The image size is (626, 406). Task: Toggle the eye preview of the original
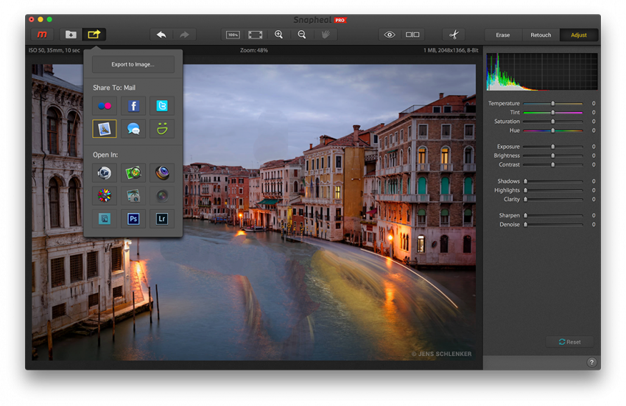pos(390,35)
